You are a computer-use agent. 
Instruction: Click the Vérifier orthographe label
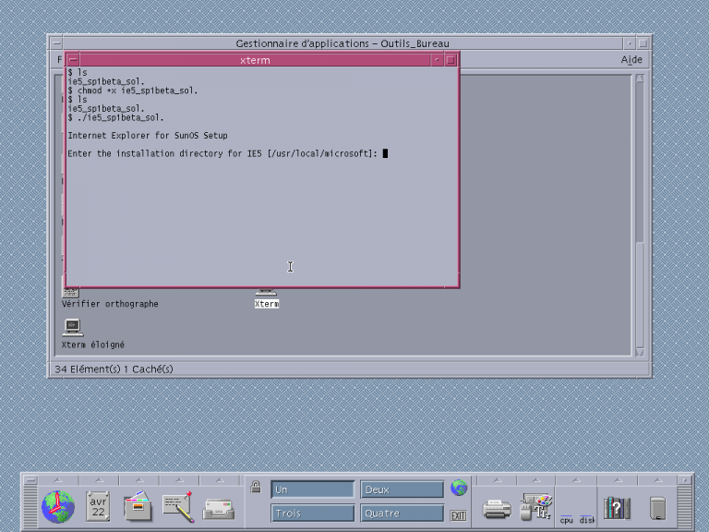pyautogui.click(x=110, y=304)
